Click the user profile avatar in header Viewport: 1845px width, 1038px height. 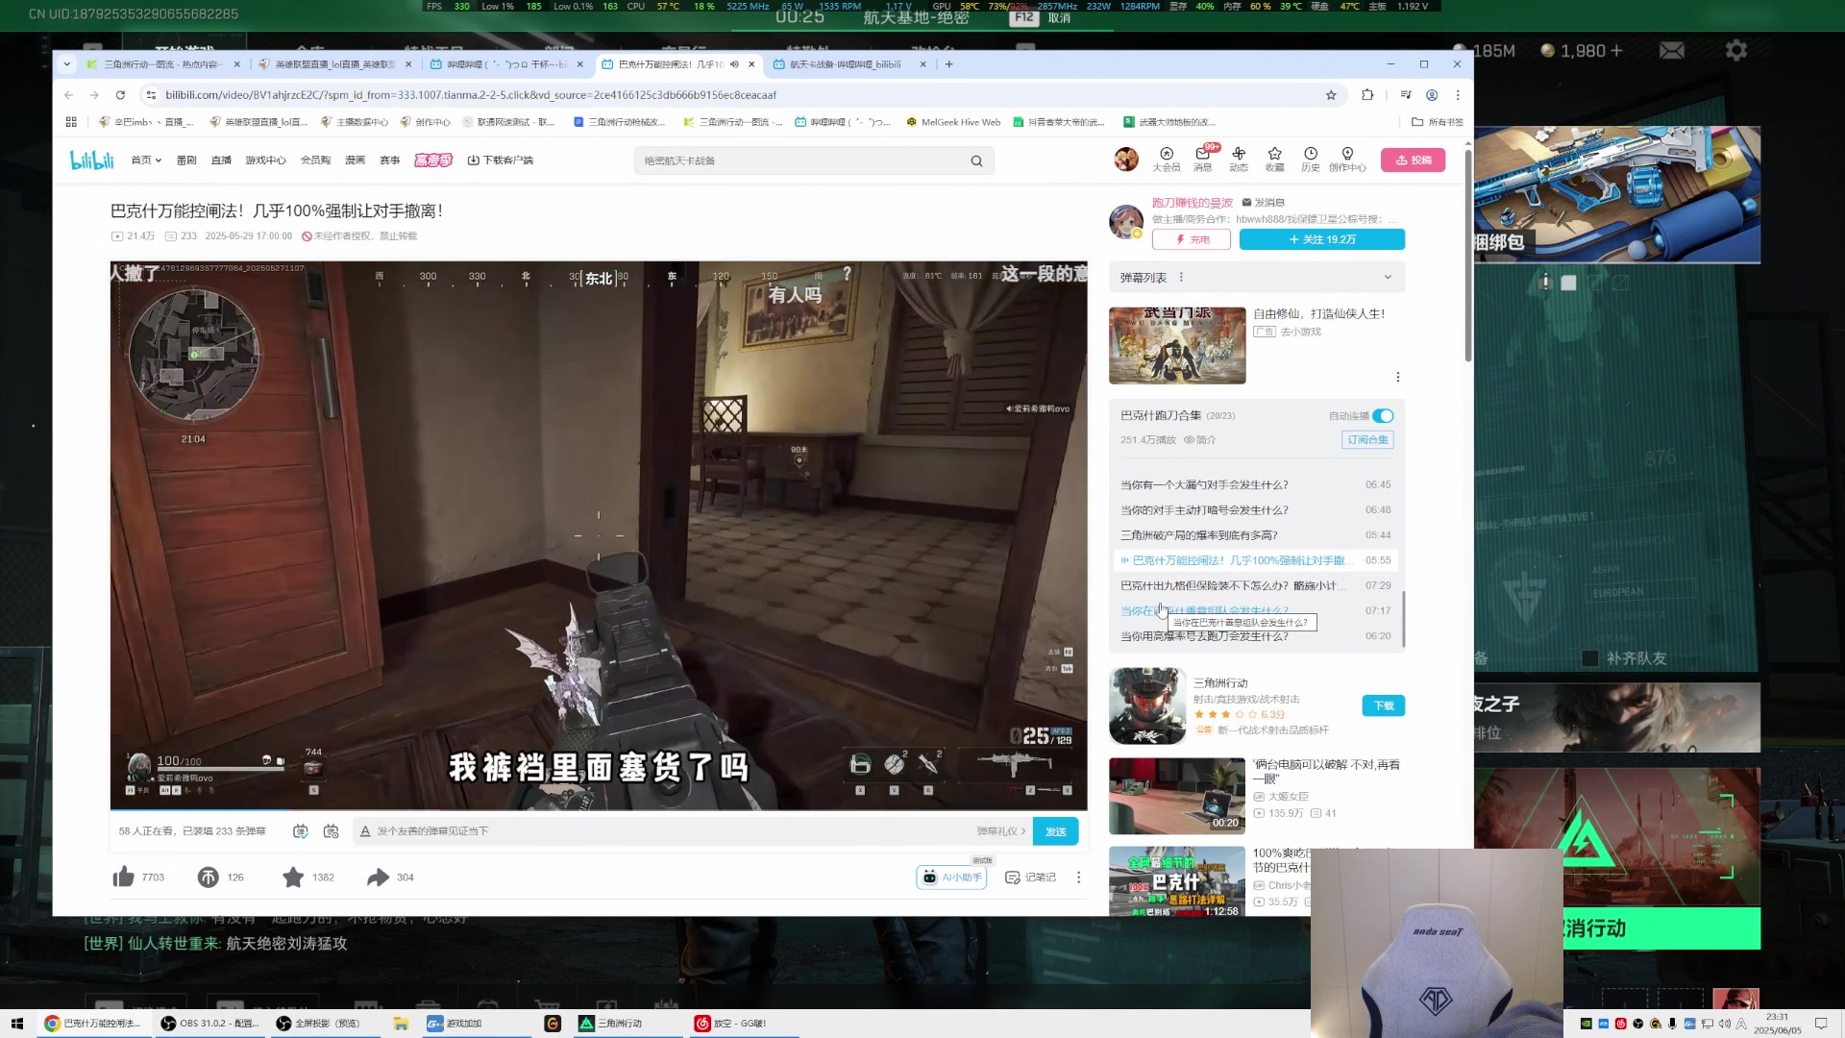[1126, 159]
